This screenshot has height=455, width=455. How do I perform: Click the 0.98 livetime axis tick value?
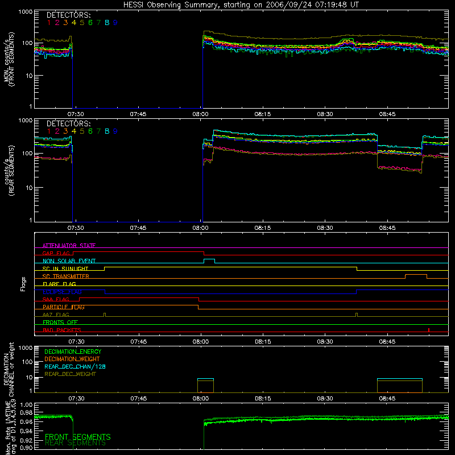(x=26, y=413)
